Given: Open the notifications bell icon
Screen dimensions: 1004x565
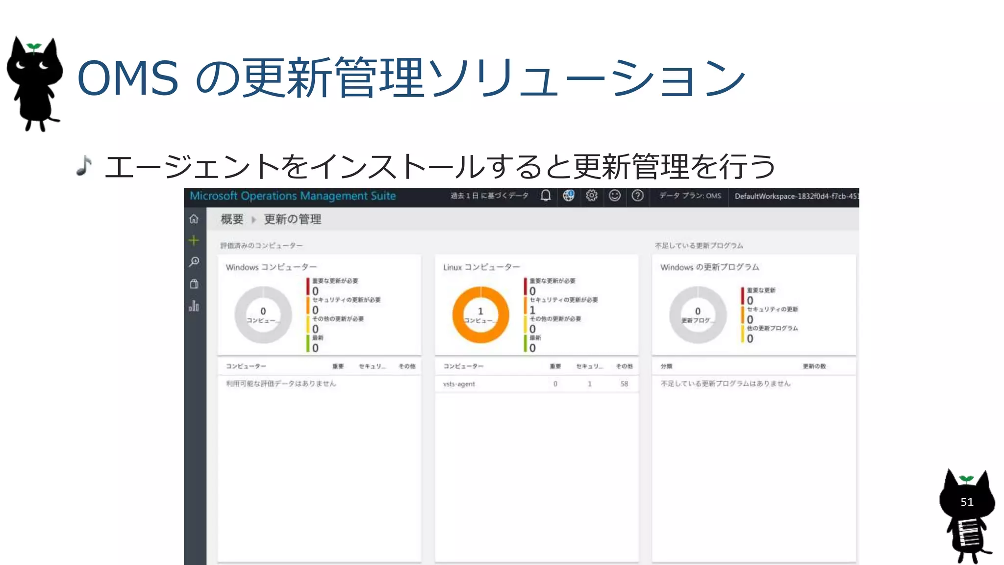Looking at the screenshot, I should pyautogui.click(x=546, y=196).
